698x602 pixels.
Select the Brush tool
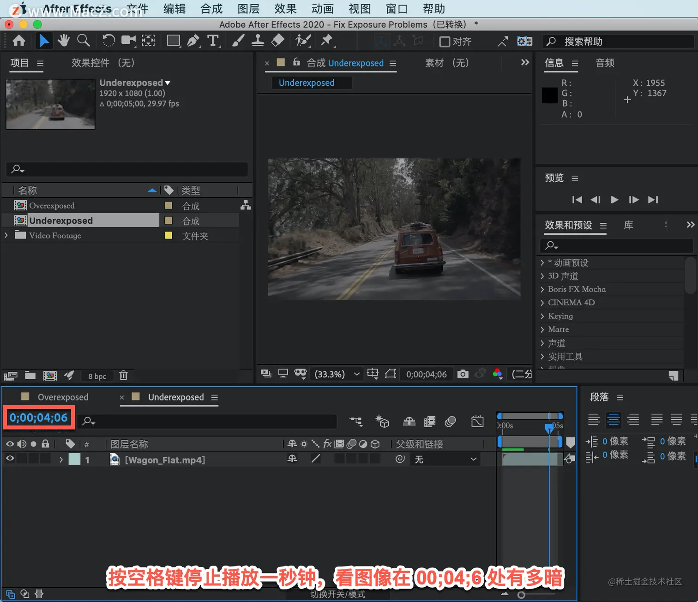click(238, 41)
